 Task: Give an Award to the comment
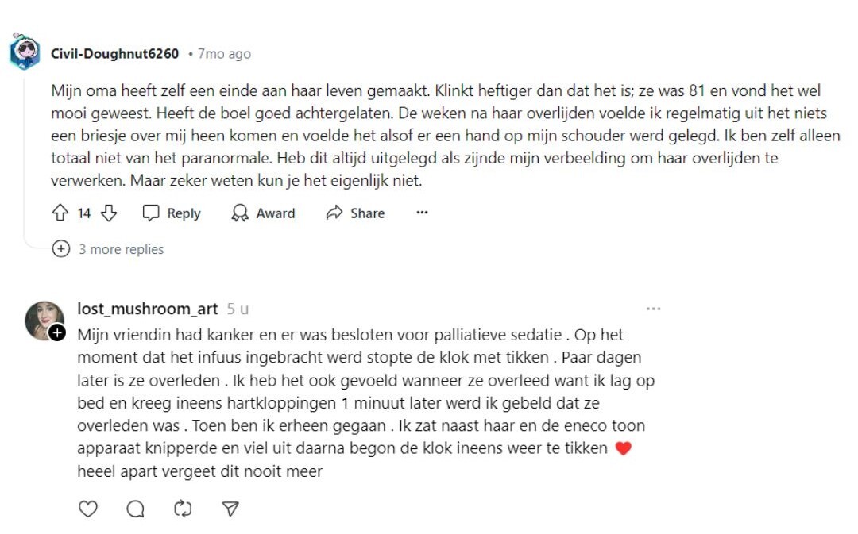[263, 213]
